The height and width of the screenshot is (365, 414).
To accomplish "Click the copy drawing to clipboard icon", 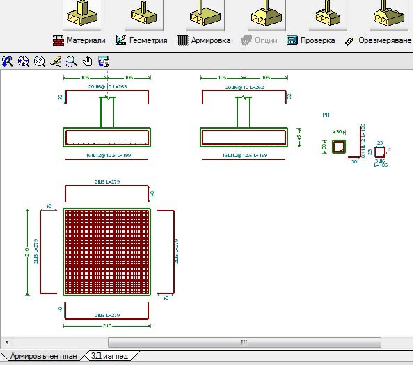I will point(104,61).
